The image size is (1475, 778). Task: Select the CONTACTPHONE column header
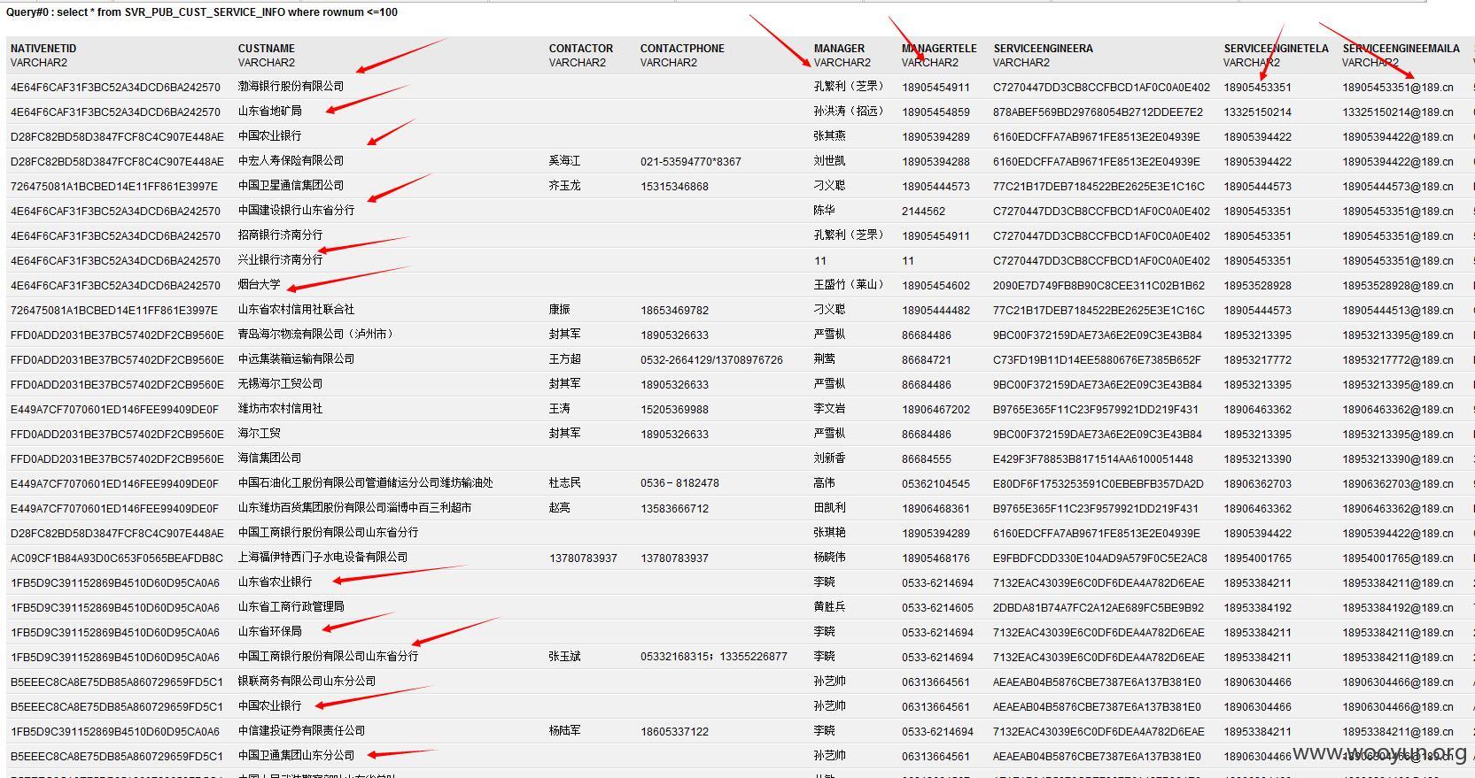coord(682,49)
